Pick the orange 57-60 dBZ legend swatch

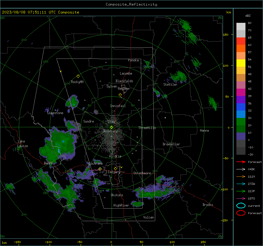coord(241,49)
